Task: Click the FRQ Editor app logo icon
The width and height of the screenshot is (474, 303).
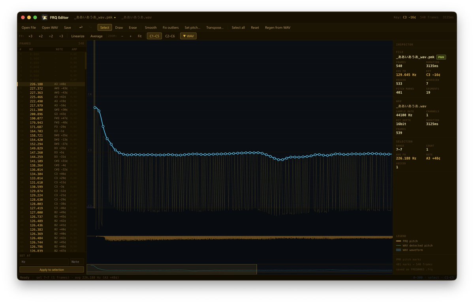Action: 45,17
